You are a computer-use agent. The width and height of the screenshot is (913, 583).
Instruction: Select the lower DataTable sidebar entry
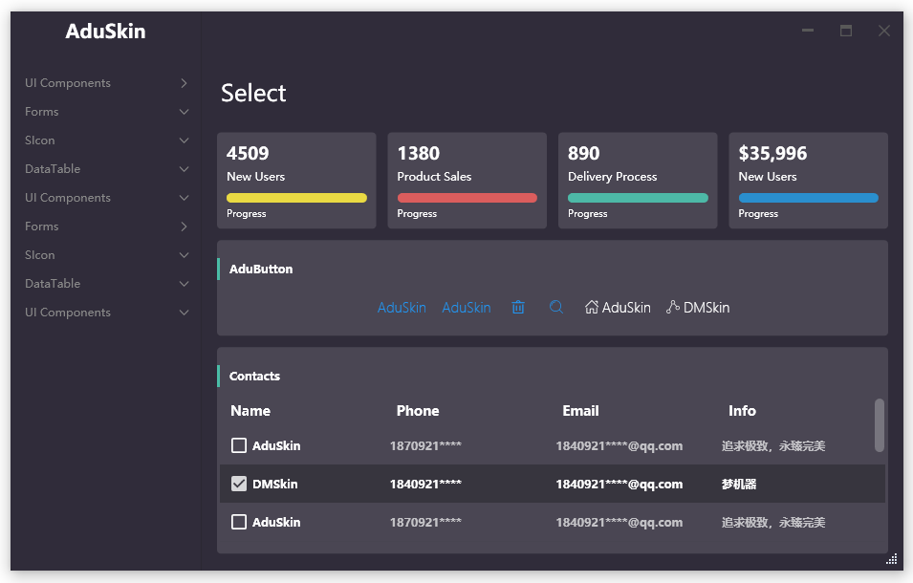[x=53, y=284]
